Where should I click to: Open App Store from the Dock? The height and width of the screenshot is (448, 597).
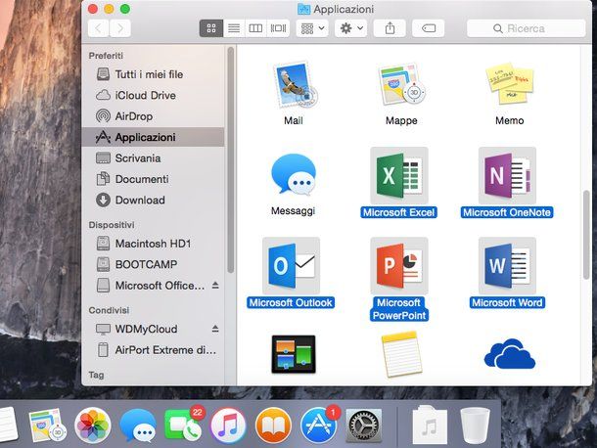[318, 426]
